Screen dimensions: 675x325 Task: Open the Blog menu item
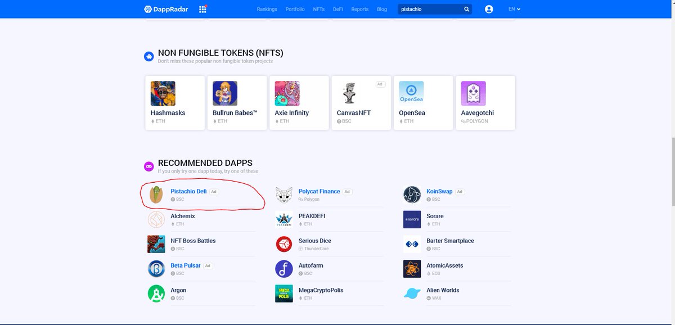[x=382, y=9]
